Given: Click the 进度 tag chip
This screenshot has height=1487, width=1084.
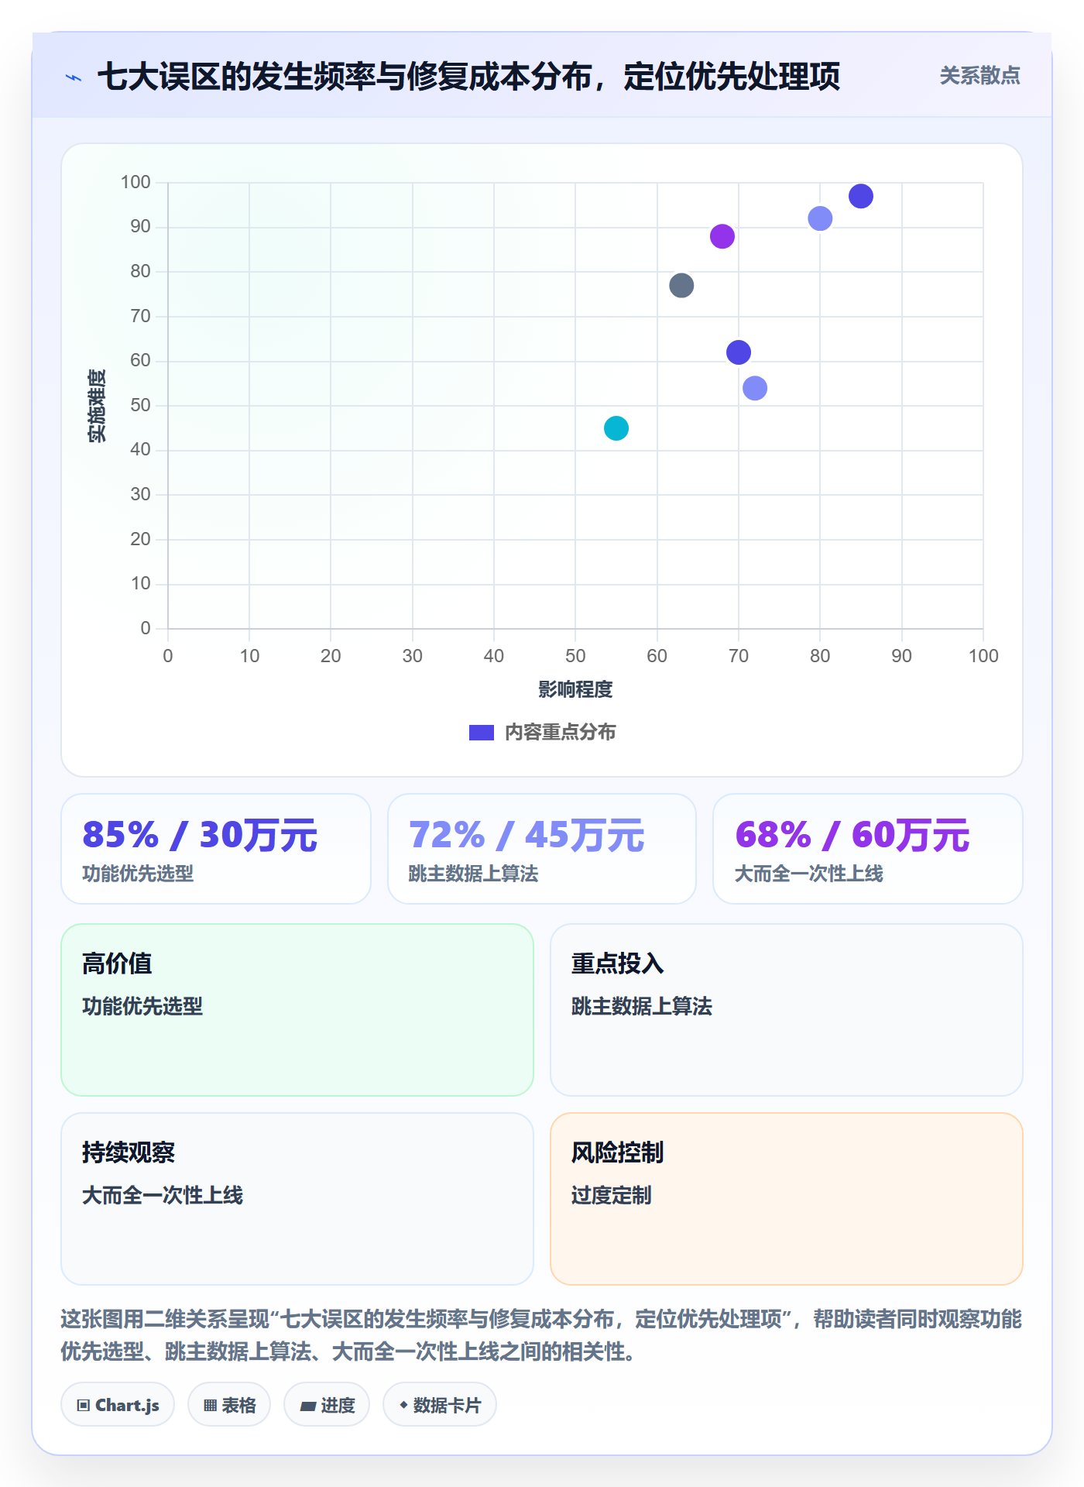Looking at the screenshot, I should click(x=327, y=1404).
